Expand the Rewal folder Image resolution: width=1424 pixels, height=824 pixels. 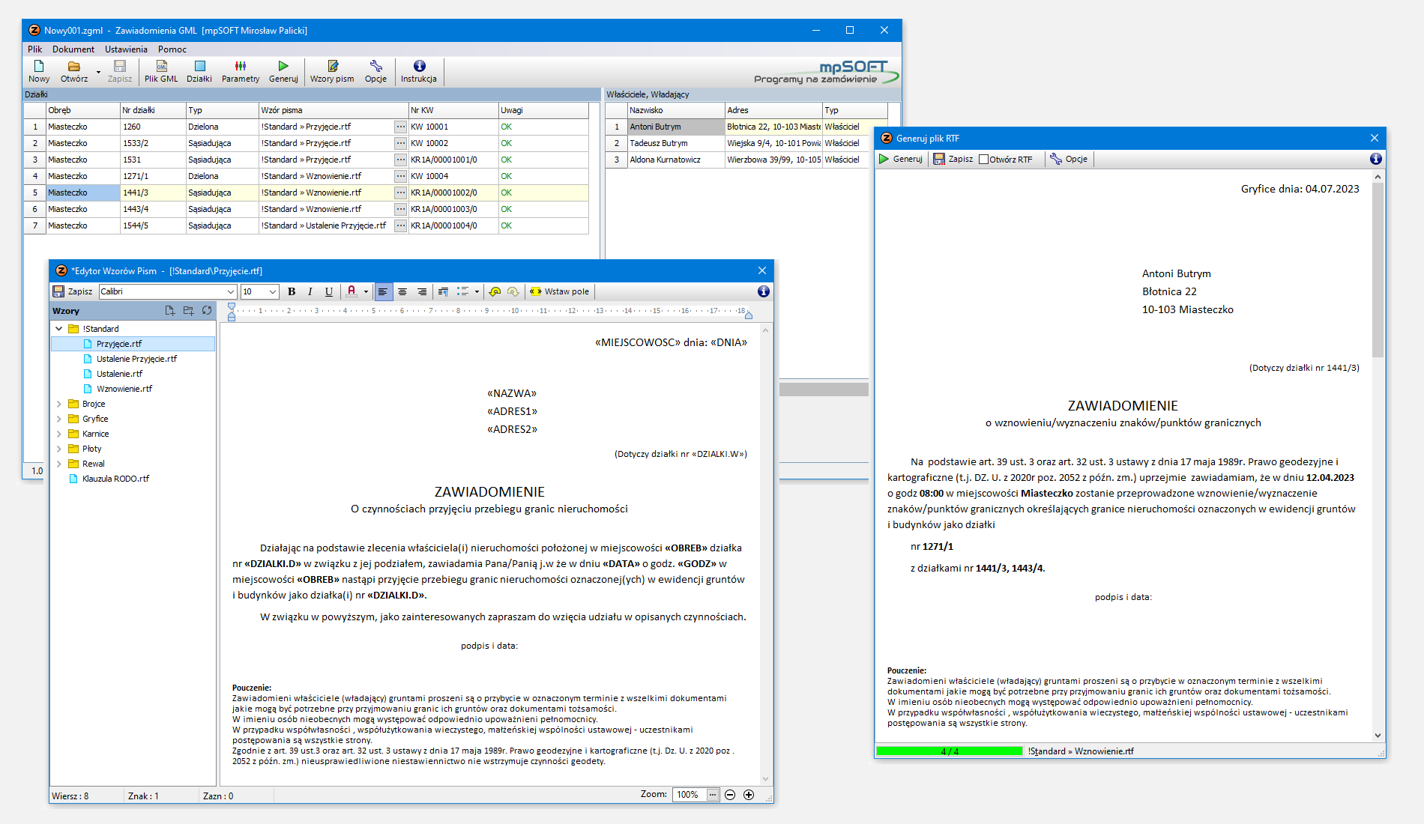pyautogui.click(x=59, y=464)
